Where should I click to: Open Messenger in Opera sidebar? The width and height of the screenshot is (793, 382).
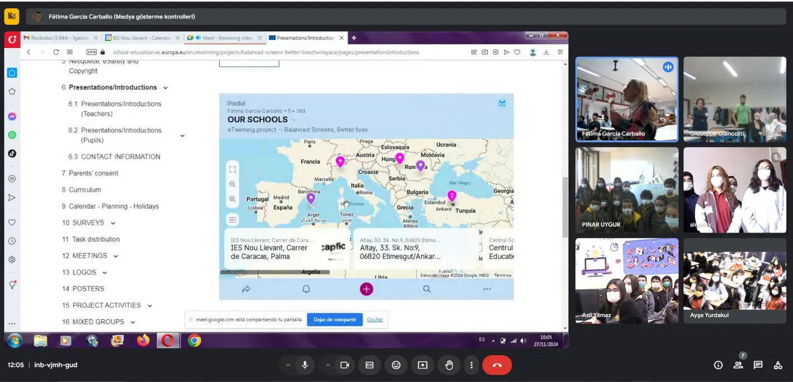[12, 116]
